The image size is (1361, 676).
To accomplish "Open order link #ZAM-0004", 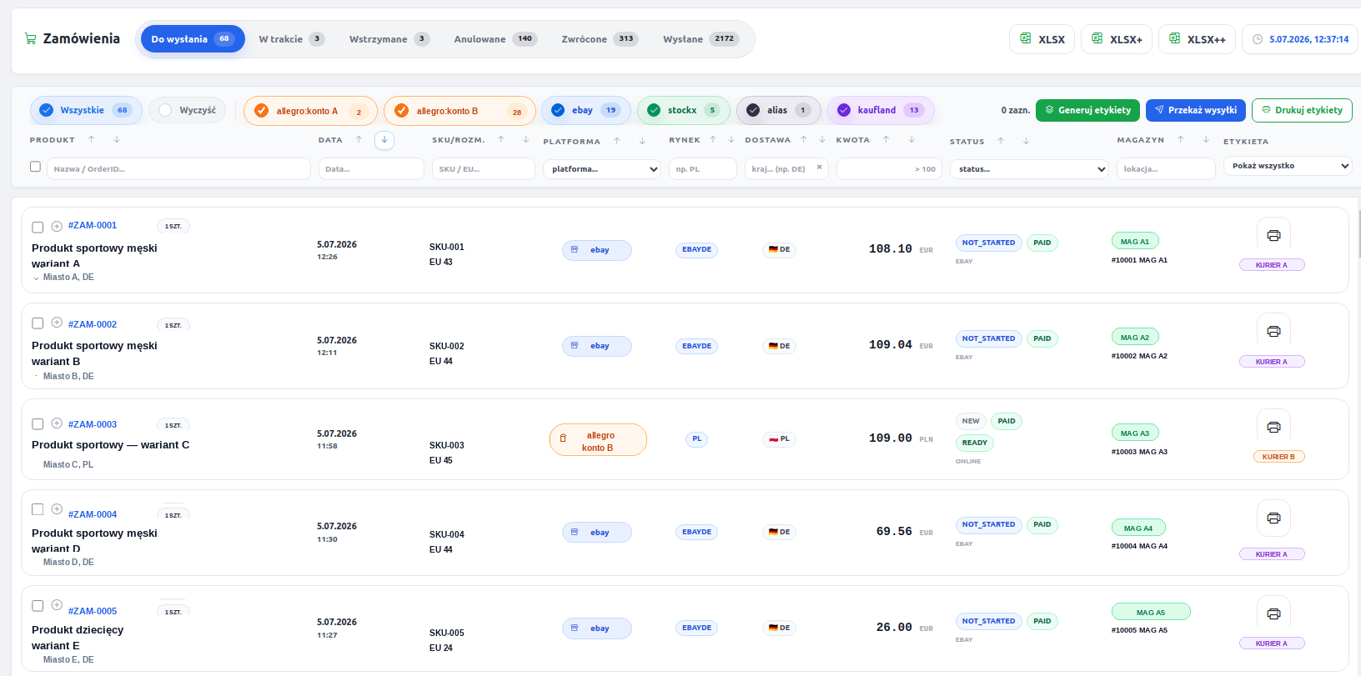I will 93,514.
